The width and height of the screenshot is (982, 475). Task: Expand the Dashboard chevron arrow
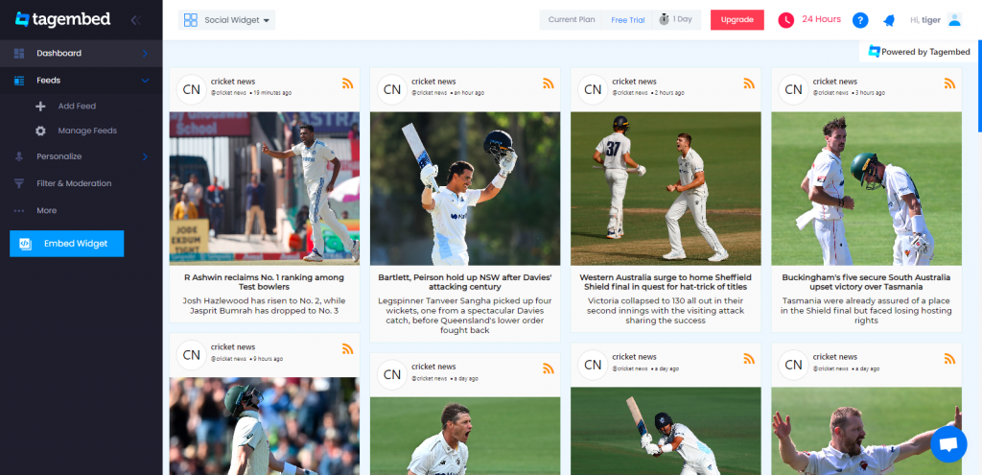pos(145,54)
